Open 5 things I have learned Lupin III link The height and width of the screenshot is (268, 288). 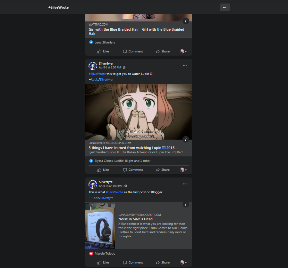pyautogui.click(x=131, y=148)
